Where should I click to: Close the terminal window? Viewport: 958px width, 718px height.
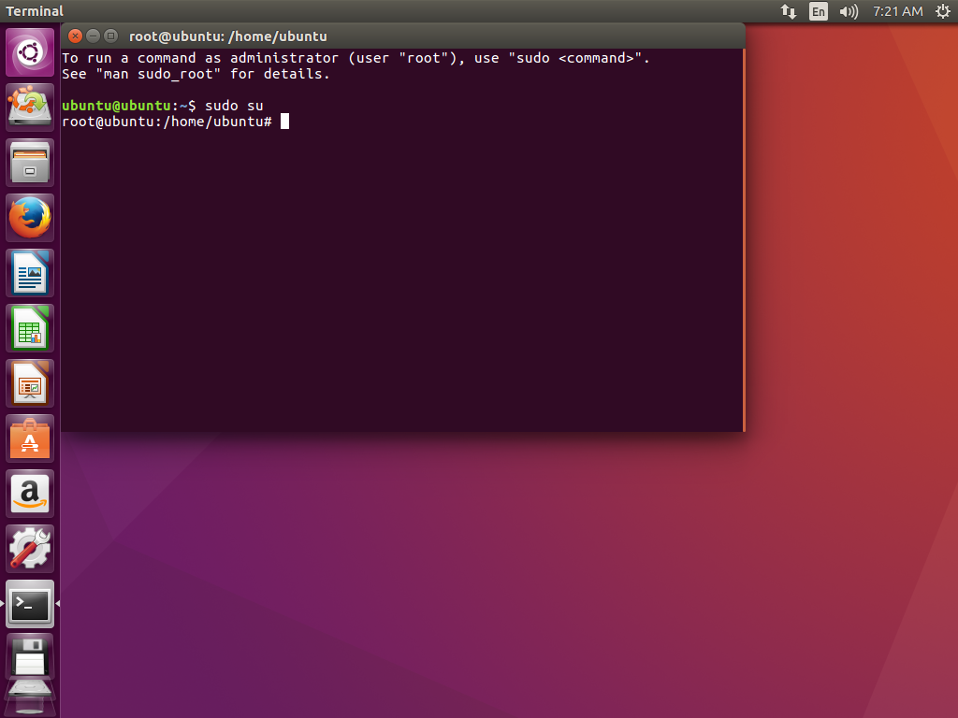pyautogui.click(x=75, y=36)
